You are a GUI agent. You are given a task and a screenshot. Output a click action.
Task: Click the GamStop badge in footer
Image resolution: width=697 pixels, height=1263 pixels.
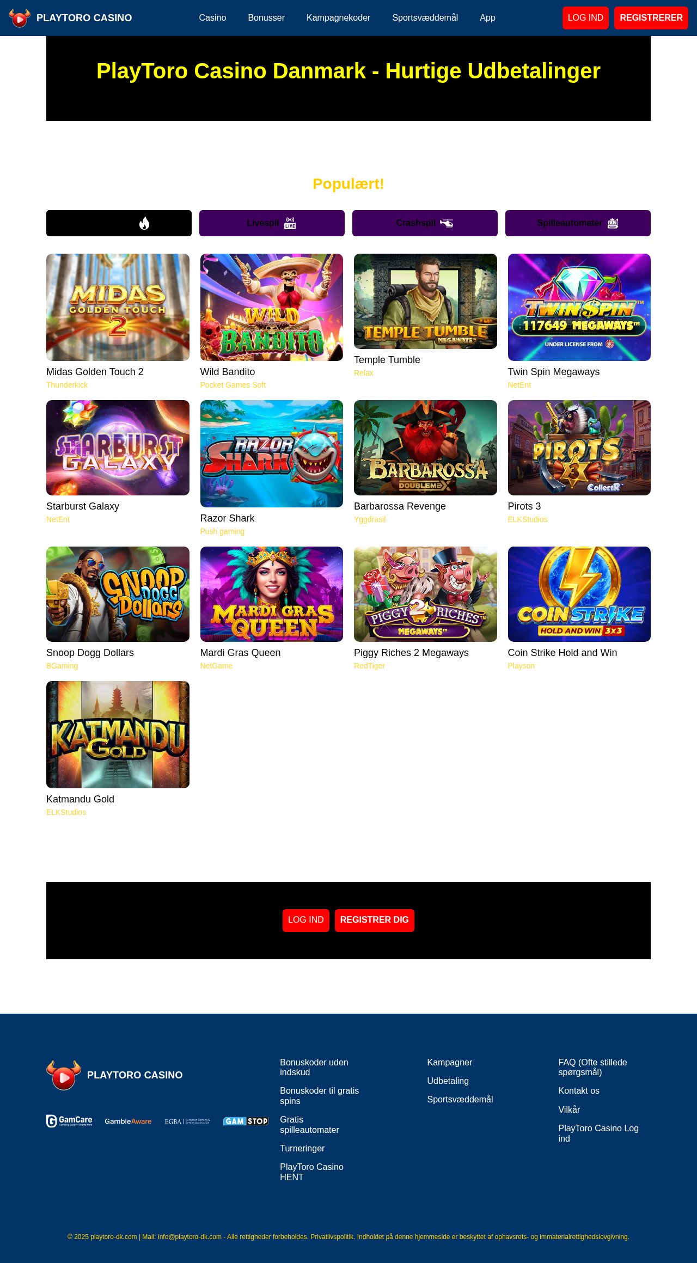pos(246,1121)
